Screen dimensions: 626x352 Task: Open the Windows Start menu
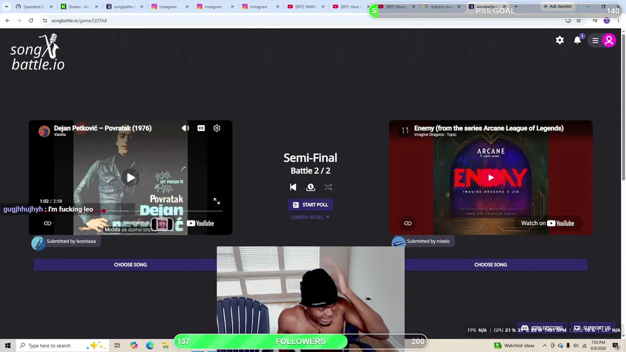coord(7,346)
